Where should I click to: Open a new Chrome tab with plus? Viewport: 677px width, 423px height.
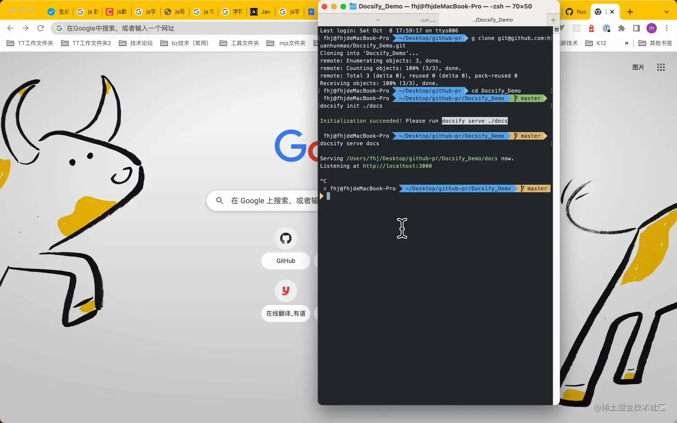630,12
